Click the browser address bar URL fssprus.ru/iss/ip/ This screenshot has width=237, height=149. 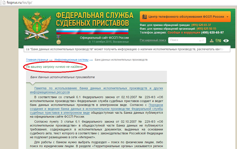[19, 2]
